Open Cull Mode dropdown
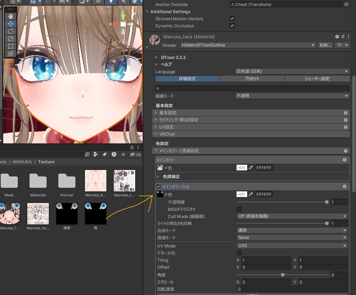Viewport: 356px width, 295px height. click(292, 216)
